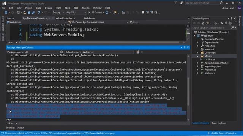Start debugging with IIS Express button
Image resolution: width=243 pixels, height=136 pixels.
point(95,12)
